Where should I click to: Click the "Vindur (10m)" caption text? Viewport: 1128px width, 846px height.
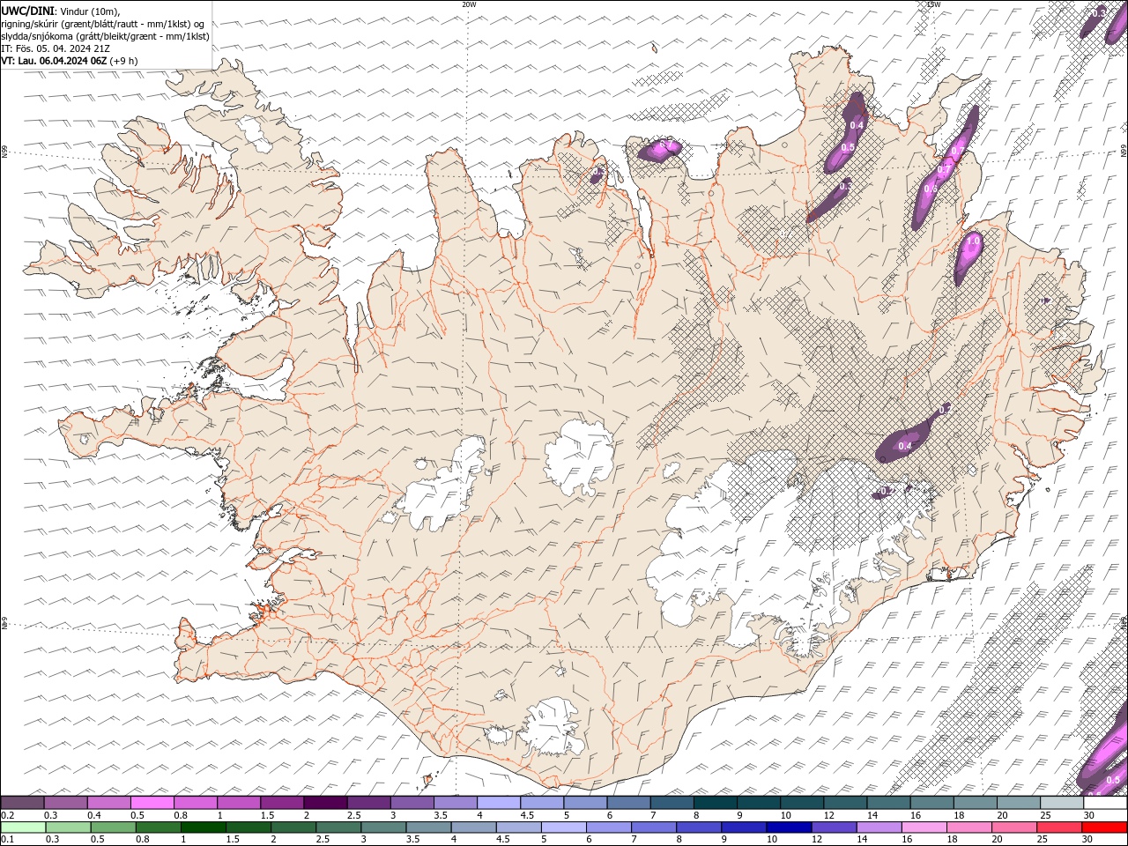pyautogui.click(x=89, y=11)
